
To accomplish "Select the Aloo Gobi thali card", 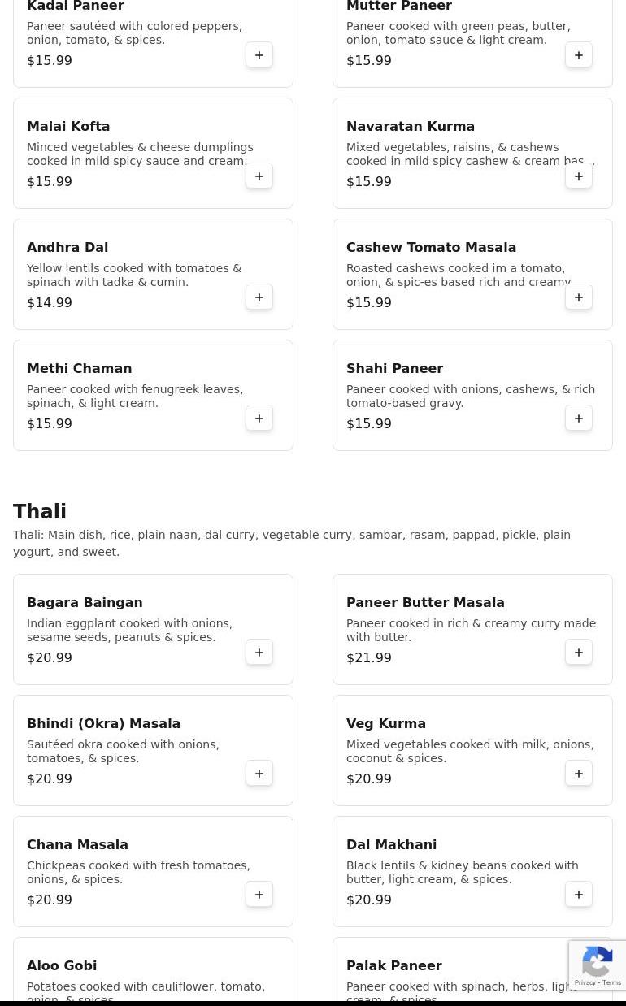I will (x=153, y=971).
